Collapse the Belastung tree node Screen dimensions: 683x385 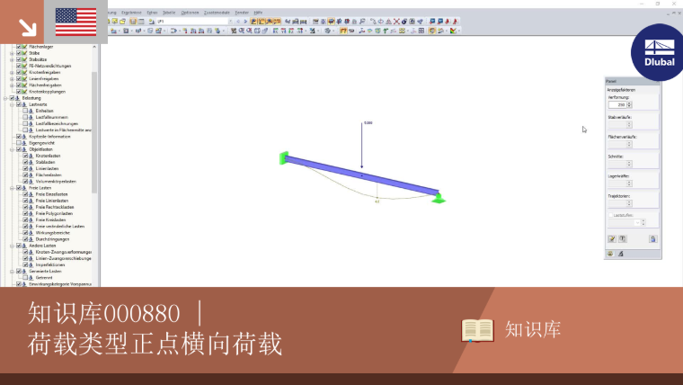(x=5, y=98)
